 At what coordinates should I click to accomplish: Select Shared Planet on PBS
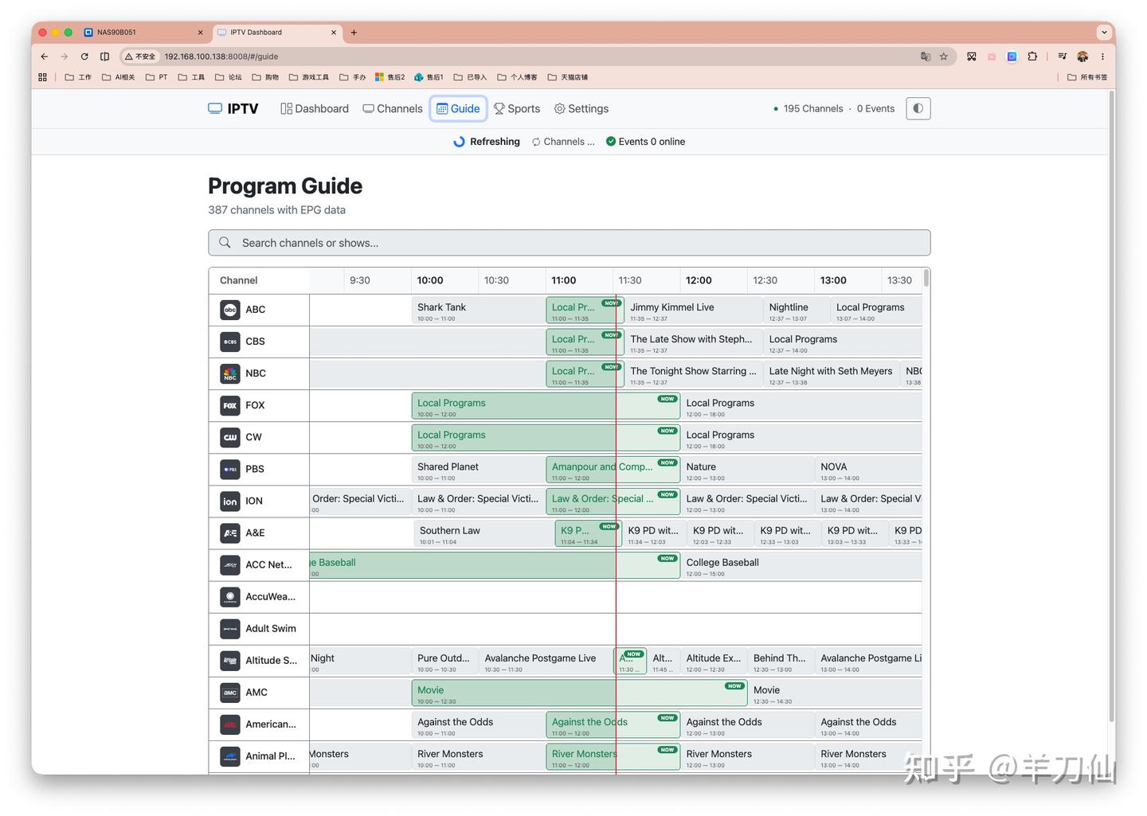478,470
